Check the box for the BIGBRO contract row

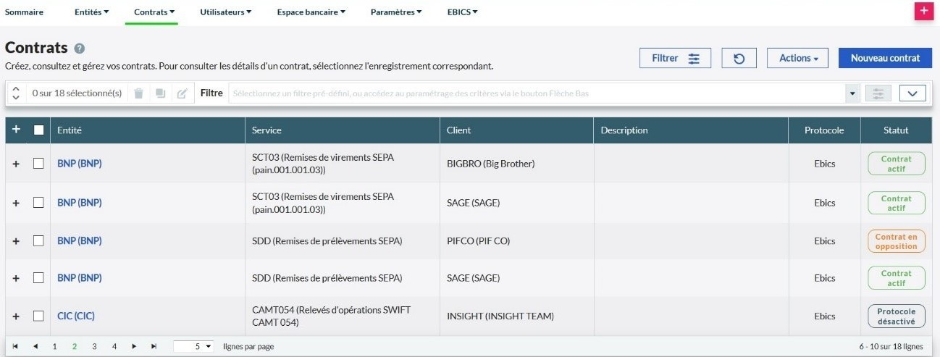point(38,164)
